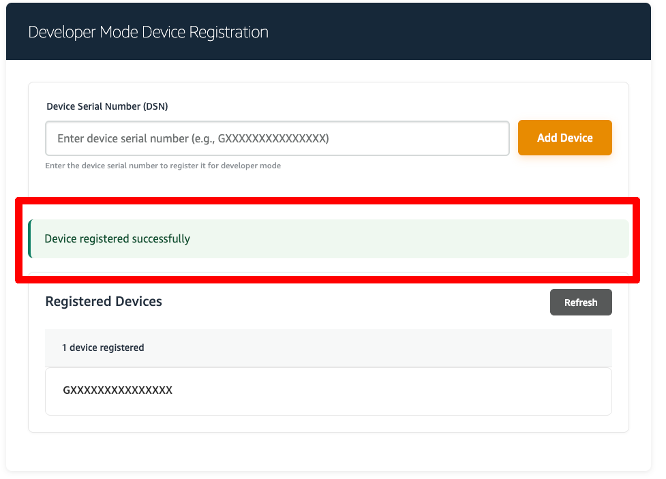Click the device serial number input field

tap(277, 138)
